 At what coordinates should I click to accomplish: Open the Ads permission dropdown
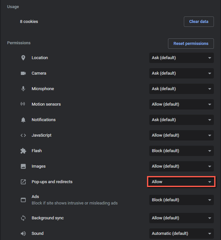pos(182,200)
